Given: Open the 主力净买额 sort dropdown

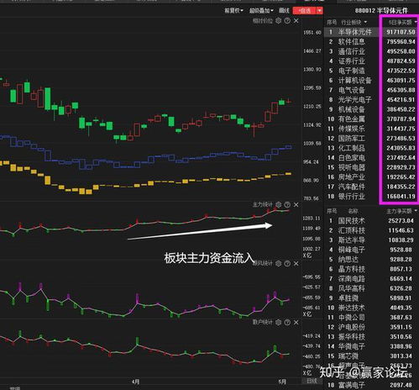Looking at the screenshot, I should (401, 211).
